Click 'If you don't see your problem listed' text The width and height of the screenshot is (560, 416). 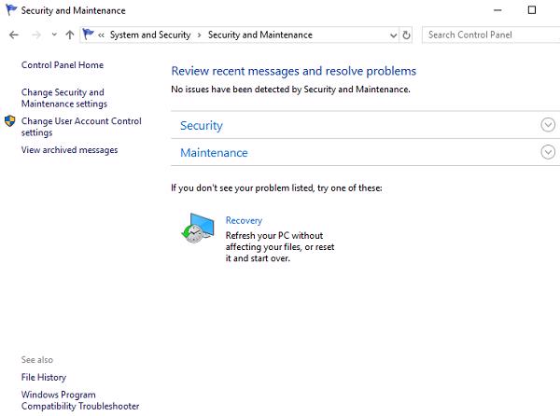click(x=277, y=188)
